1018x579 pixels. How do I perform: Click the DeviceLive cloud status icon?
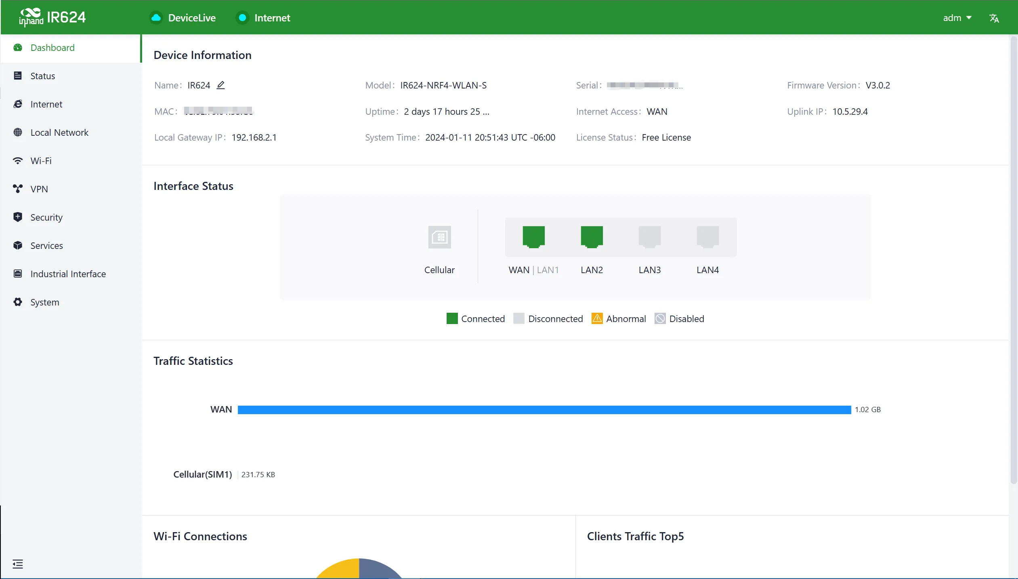tap(156, 18)
